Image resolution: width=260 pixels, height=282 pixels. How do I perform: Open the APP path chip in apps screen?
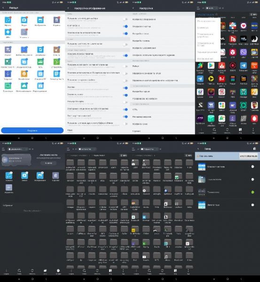point(211,8)
